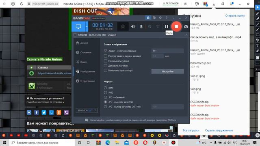Viewport: 260px width, 146px height.
Task: Open the Bandicam taskbar icon
Action: (173, 142)
